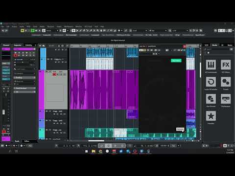The width and height of the screenshot is (235, 176).
Task: Toggle the right zone visibility button
Action: click(230, 30)
